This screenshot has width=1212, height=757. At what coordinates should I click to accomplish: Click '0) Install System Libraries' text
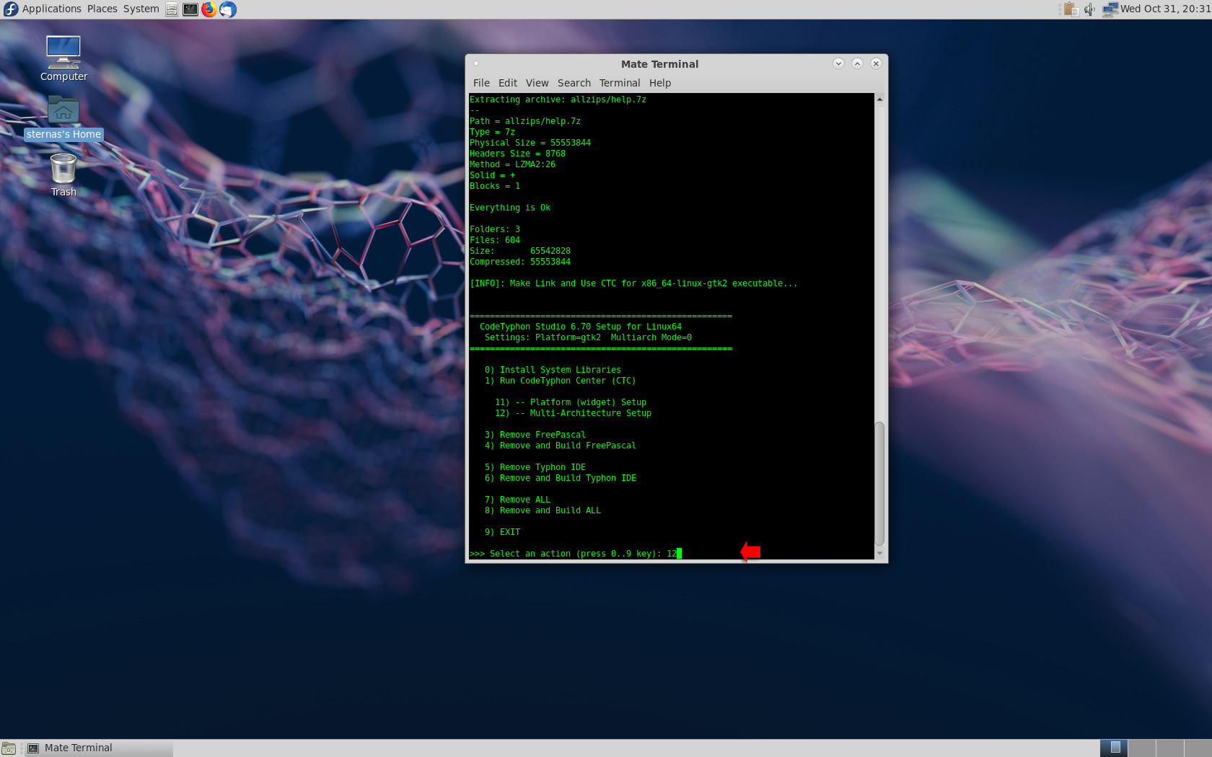(553, 370)
